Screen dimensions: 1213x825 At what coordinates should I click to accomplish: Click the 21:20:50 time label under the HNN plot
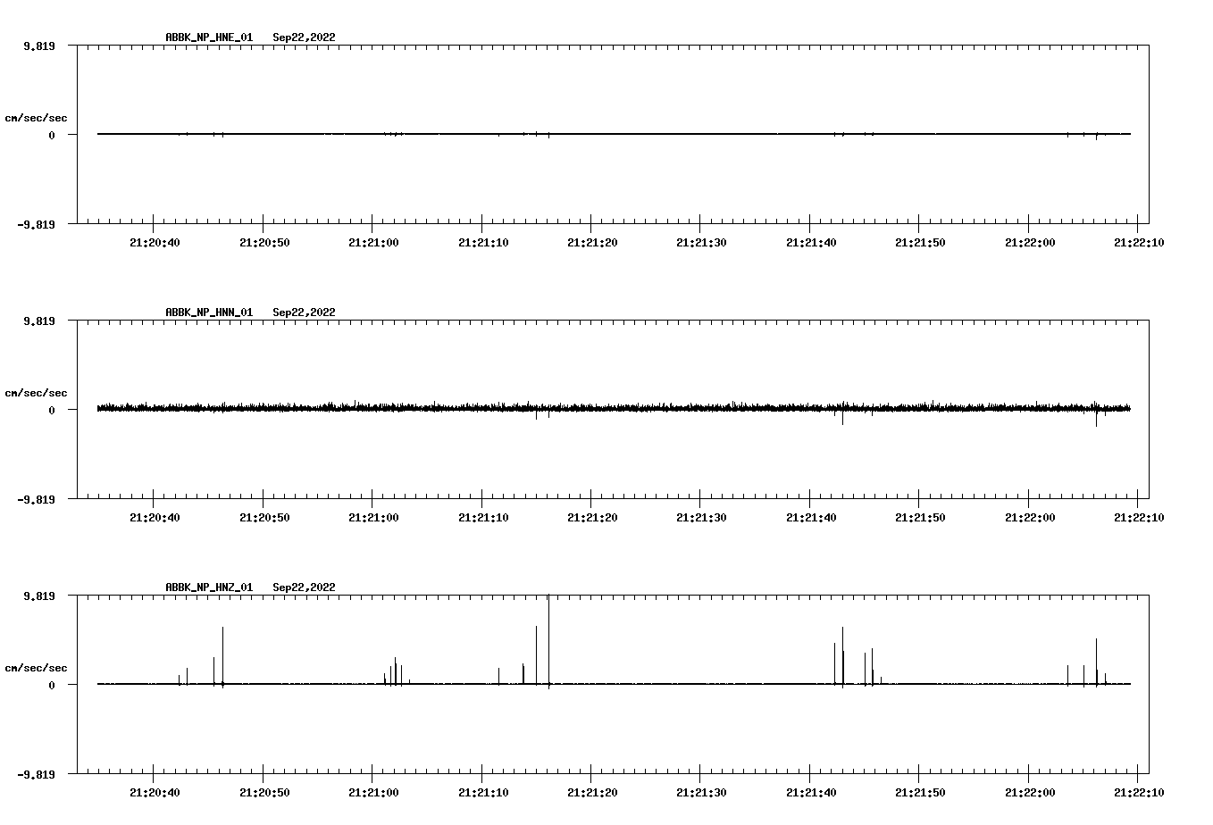tap(264, 517)
